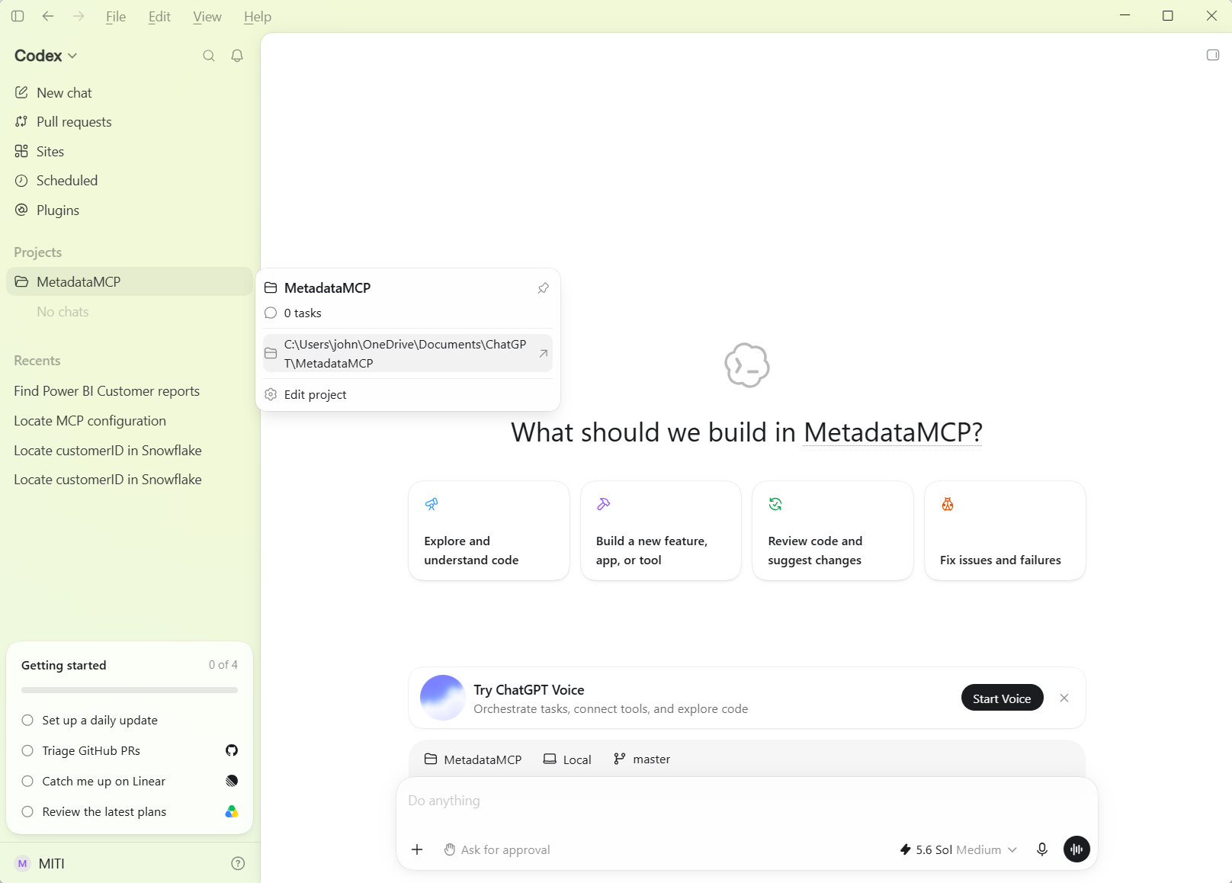This screenshot has width=1232, height=883.
Task: Click the Linear icon beside Catch me up
Action: tap(232, 781)
